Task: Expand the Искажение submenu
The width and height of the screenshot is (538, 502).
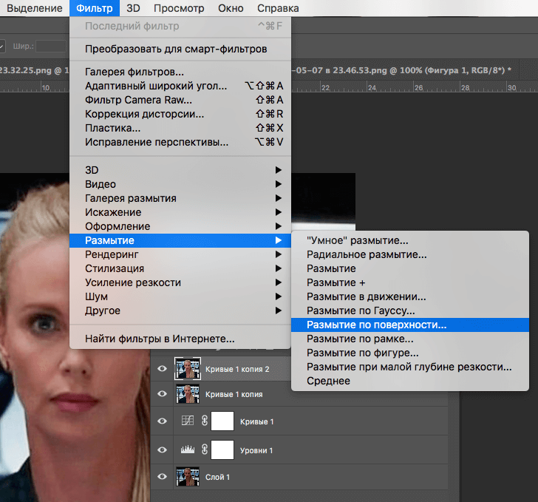Action: 180,212
